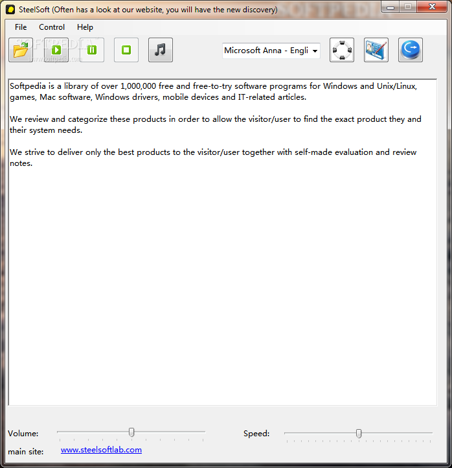The image size is (452, 468).
Task: Click the word "Softpedia" in first paragraph
Action: tap(28, 86)
